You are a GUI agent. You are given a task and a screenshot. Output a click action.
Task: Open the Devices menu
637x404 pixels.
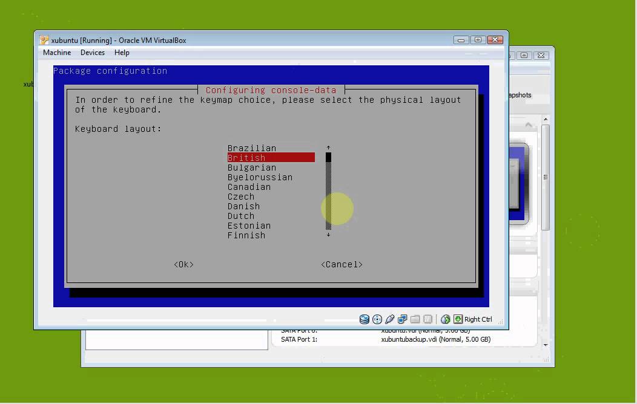92,53
